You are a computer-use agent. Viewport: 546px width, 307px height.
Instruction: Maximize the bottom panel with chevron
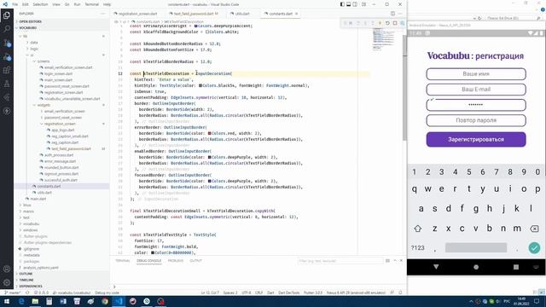[x=395, y=260]
